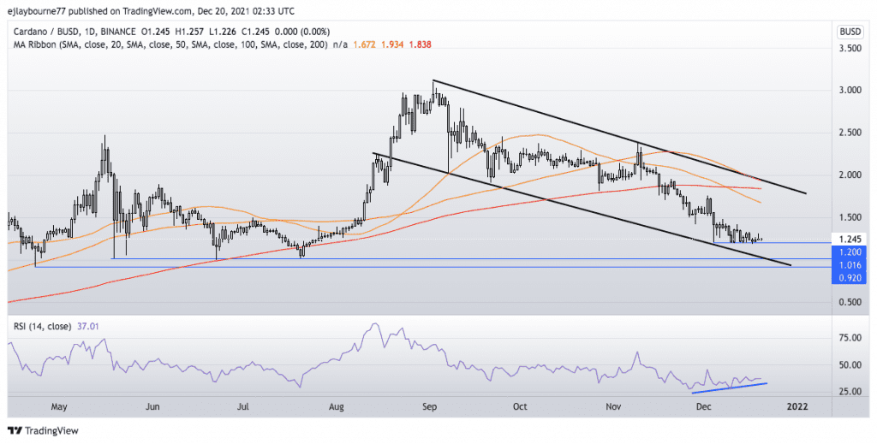The image size is (877, 444).
Task: Click the publisher line with ejlaybourne77
Action: pos(151,11)
